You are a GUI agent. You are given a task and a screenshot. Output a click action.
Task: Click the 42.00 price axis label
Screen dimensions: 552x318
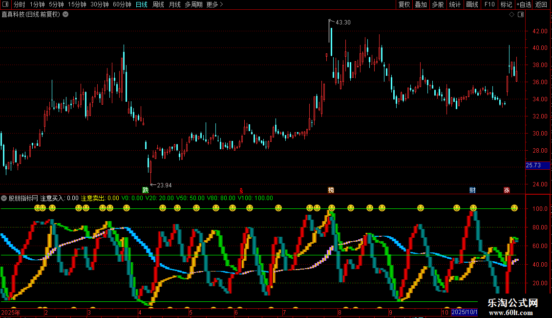coord(540,31)
